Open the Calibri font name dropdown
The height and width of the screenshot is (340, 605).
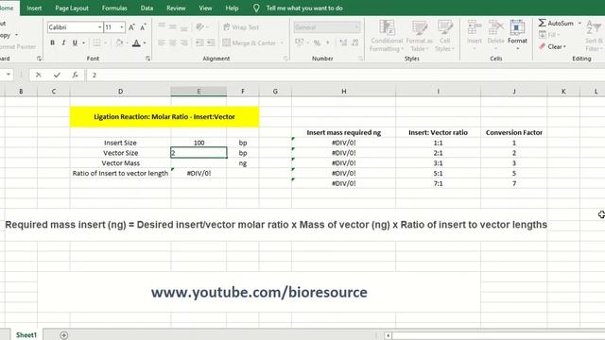[x=99, y=27]
